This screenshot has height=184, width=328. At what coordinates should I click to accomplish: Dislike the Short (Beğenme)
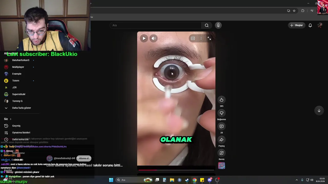pos(221,113)
